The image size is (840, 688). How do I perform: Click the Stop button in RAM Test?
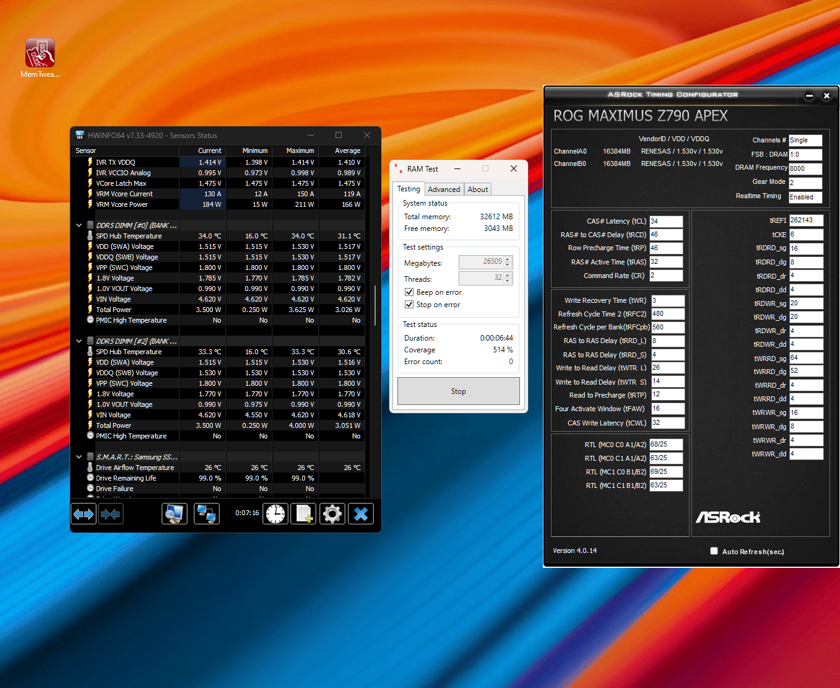458,391
